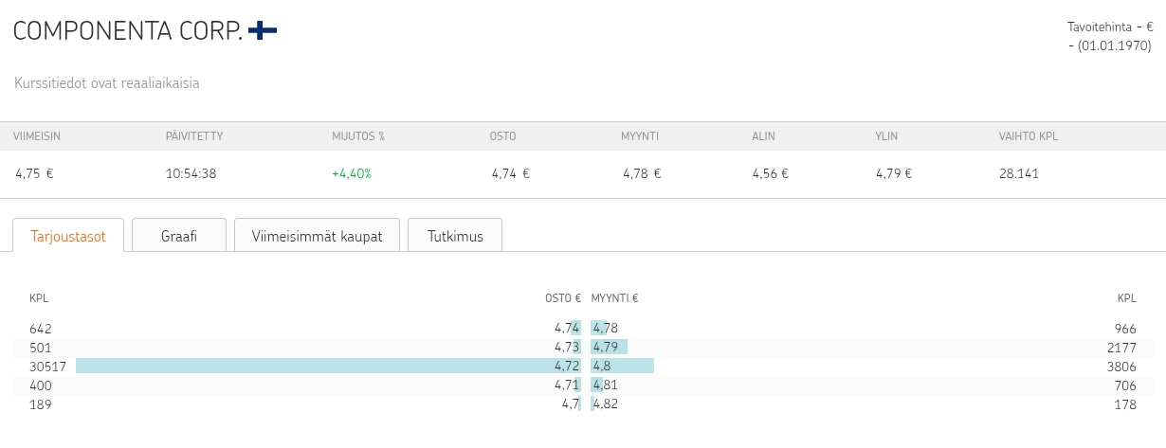Click bid quantity 501 in order book
1166x448 pixels.
(40, 348)
